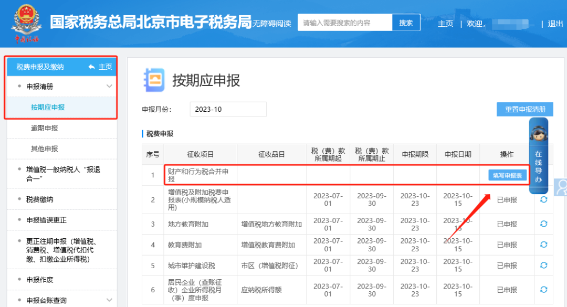
Task: Click the user avatar icon at right edge
Action: point(562,187)
